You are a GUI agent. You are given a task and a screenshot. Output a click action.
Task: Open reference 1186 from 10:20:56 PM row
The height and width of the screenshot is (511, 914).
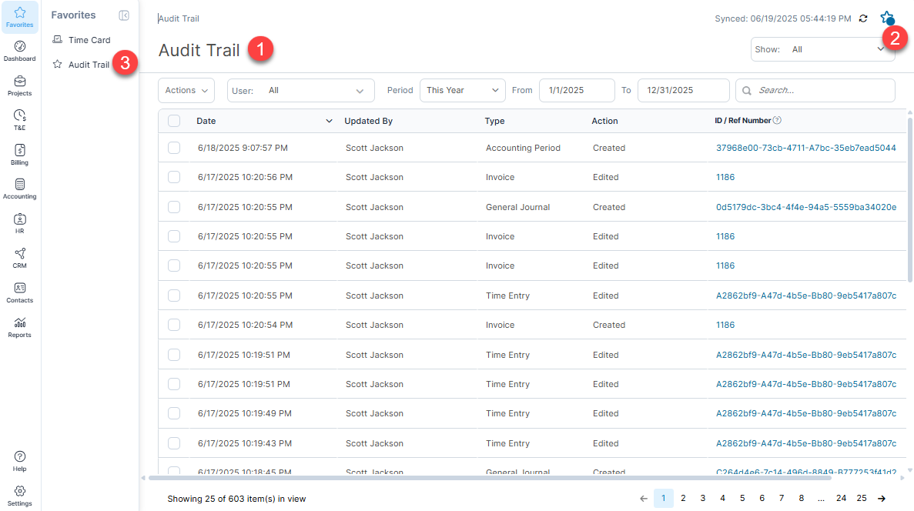725,177
